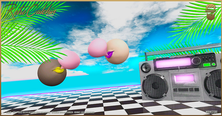
Task: Click the MAINSTORE label
Action: click(x=212, y=112)
